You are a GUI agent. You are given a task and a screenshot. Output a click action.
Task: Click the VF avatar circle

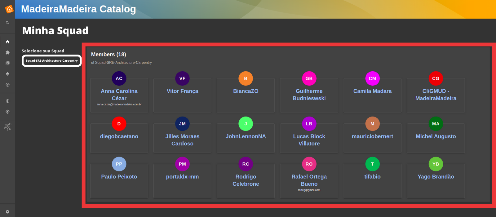click(x=182, y=78)
